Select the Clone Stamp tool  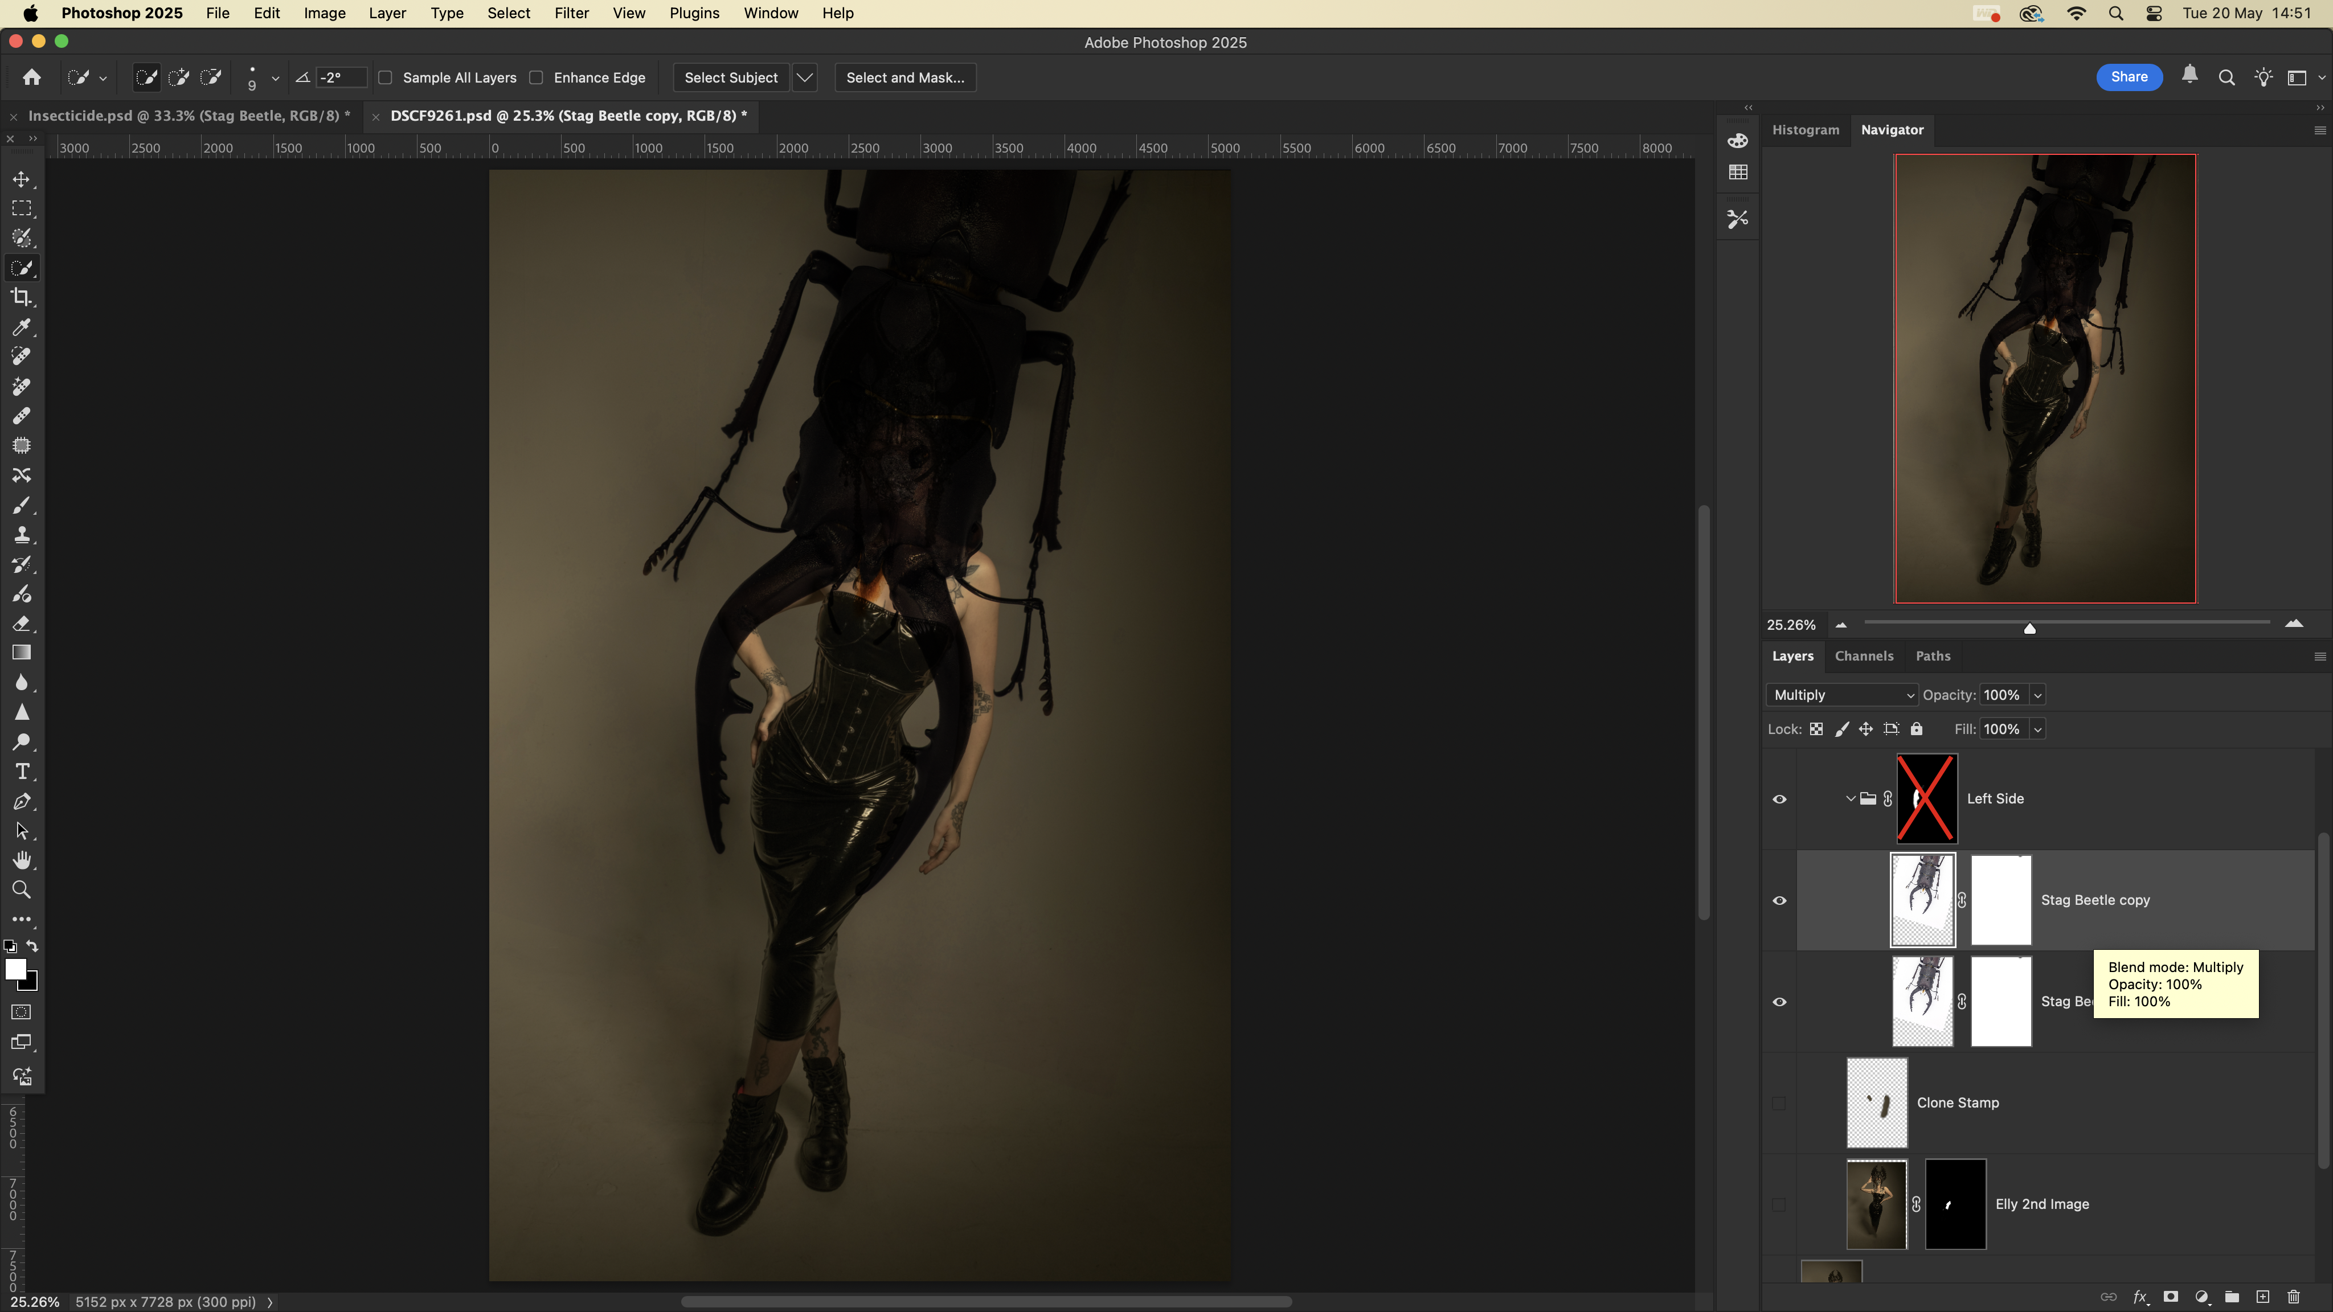(x=22, y=535)
